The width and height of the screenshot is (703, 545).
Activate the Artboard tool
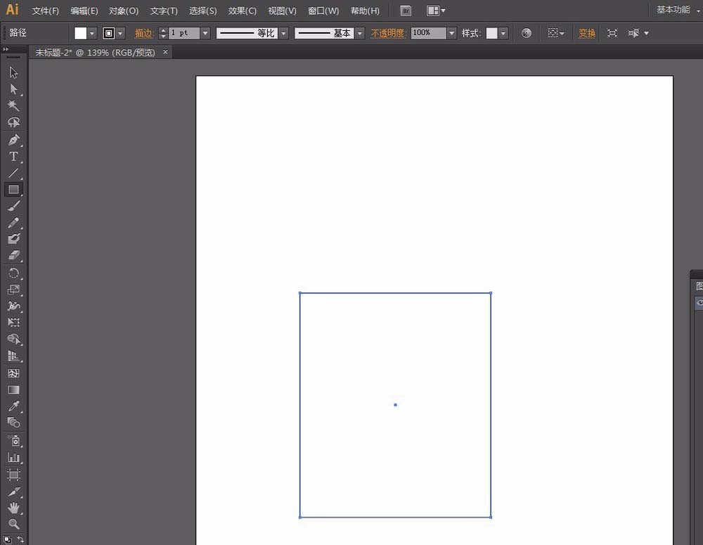13,475
